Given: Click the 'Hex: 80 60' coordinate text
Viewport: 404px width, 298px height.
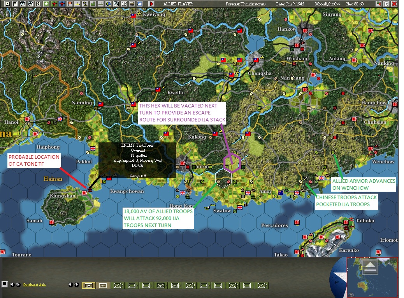Looking at the screenshot, I should 355,4.
